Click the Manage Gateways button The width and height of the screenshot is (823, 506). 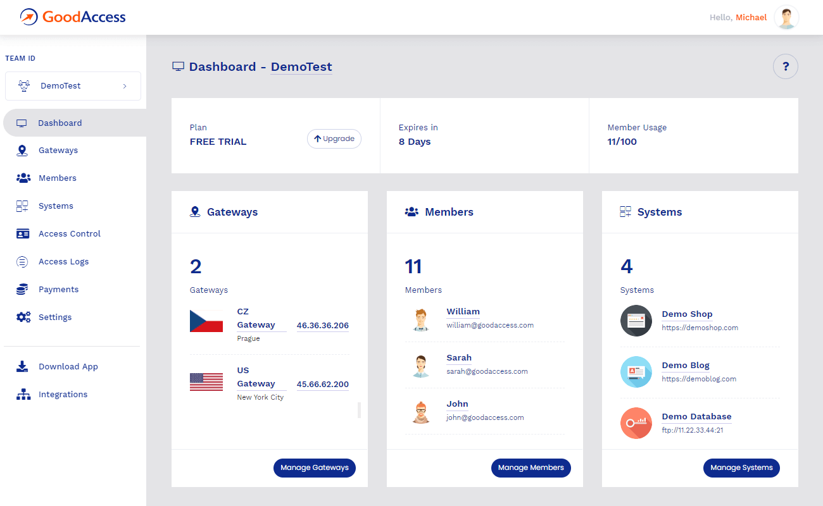(315, 467)
